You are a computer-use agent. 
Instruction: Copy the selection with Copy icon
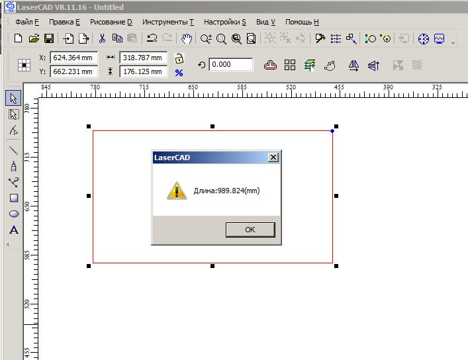click(x=117, y=38)
